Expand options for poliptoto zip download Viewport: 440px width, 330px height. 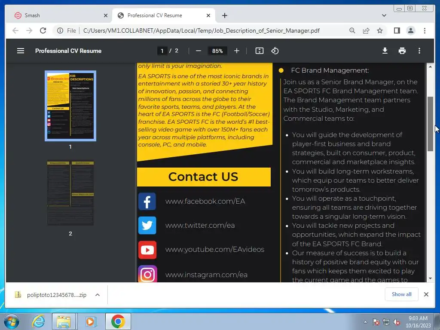coord(98,295)
